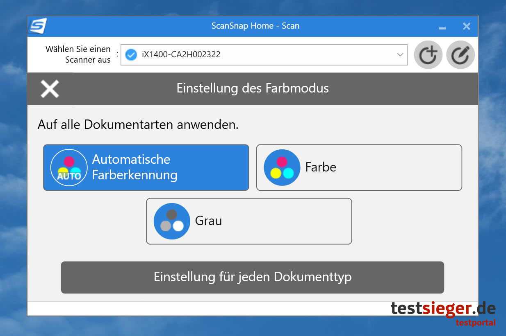
Task: Expand the scanner list dropdown arrow
Action: coord(400,55)
